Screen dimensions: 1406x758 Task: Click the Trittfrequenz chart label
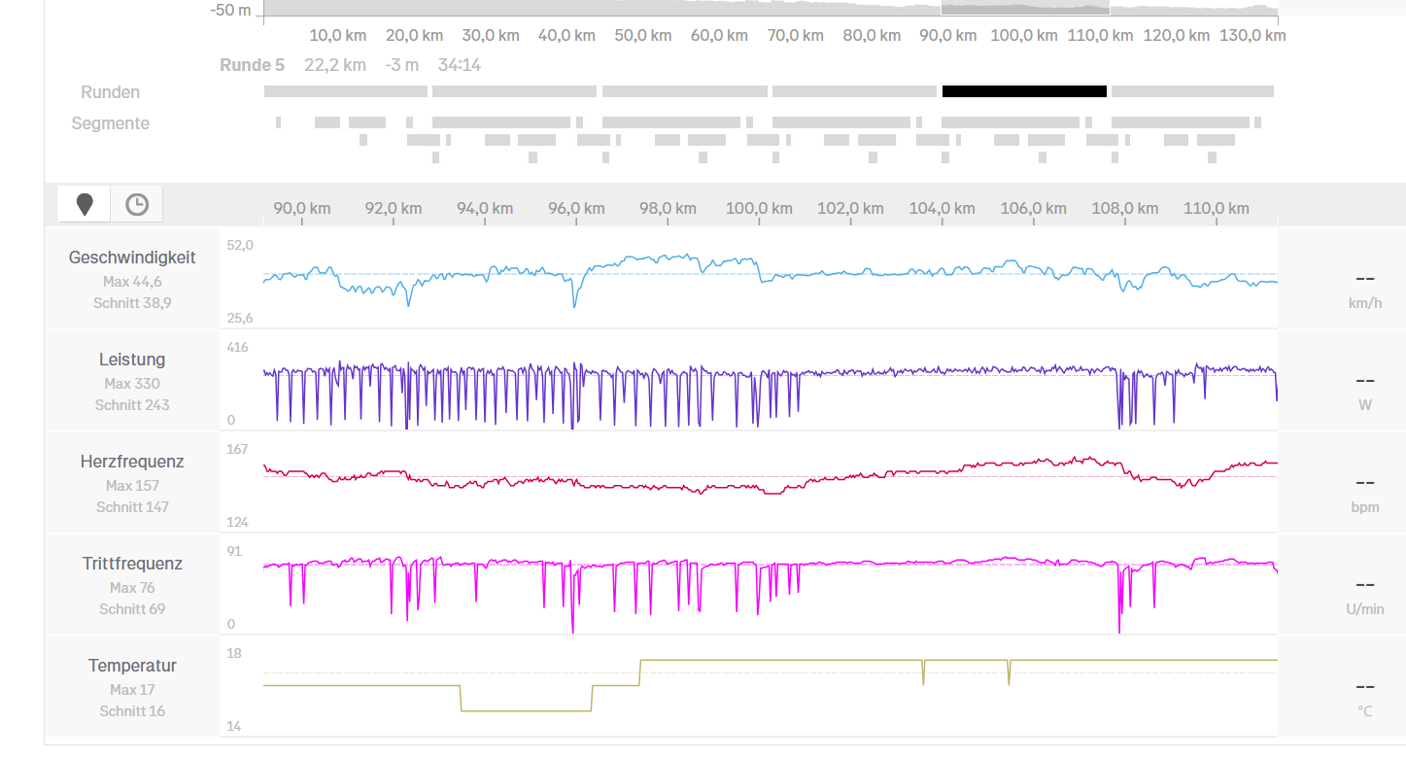coord(132,564)
